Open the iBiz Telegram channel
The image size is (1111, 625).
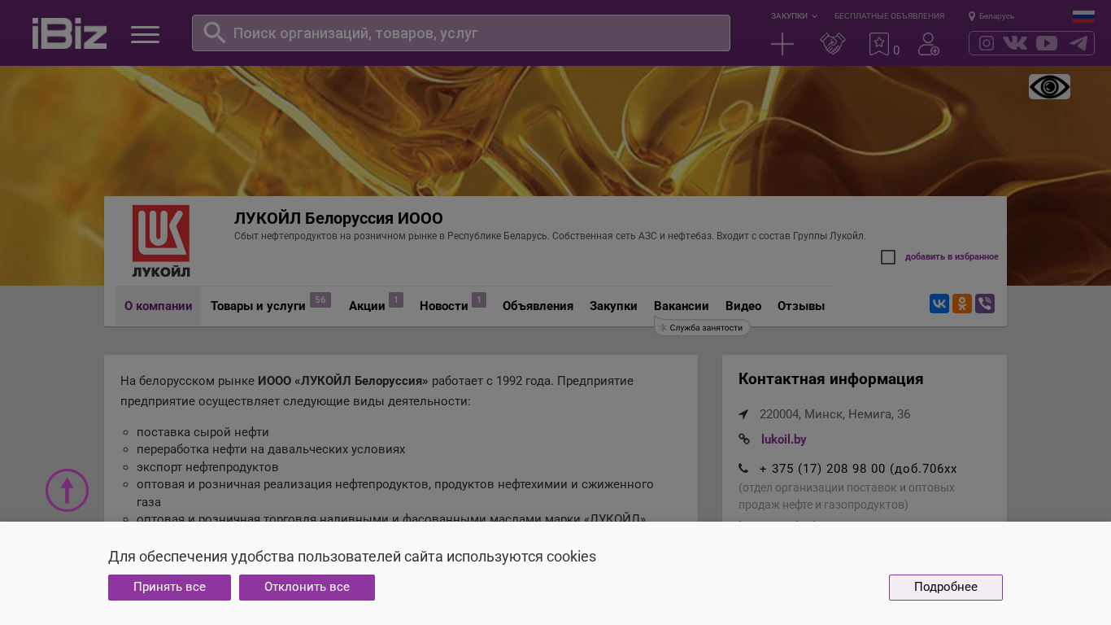(1078, 43)
